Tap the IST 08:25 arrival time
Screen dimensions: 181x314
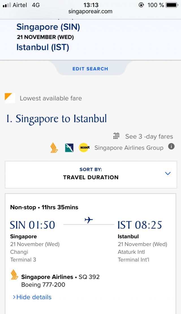click(140, 225)
